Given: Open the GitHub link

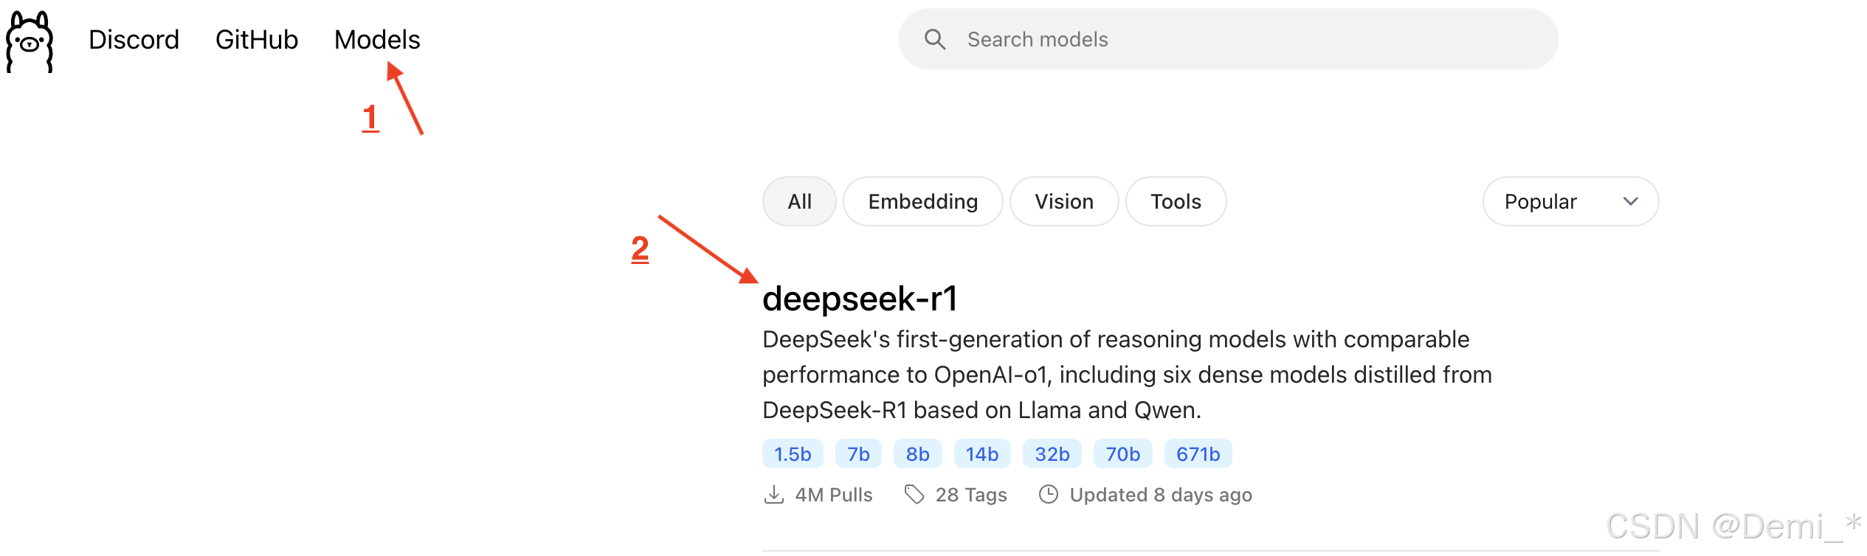Looking at the screenshot, I should coord(256,40).
